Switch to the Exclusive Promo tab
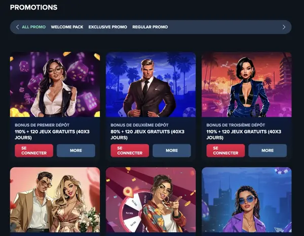The image size is (304, 236). click(108, 27)
